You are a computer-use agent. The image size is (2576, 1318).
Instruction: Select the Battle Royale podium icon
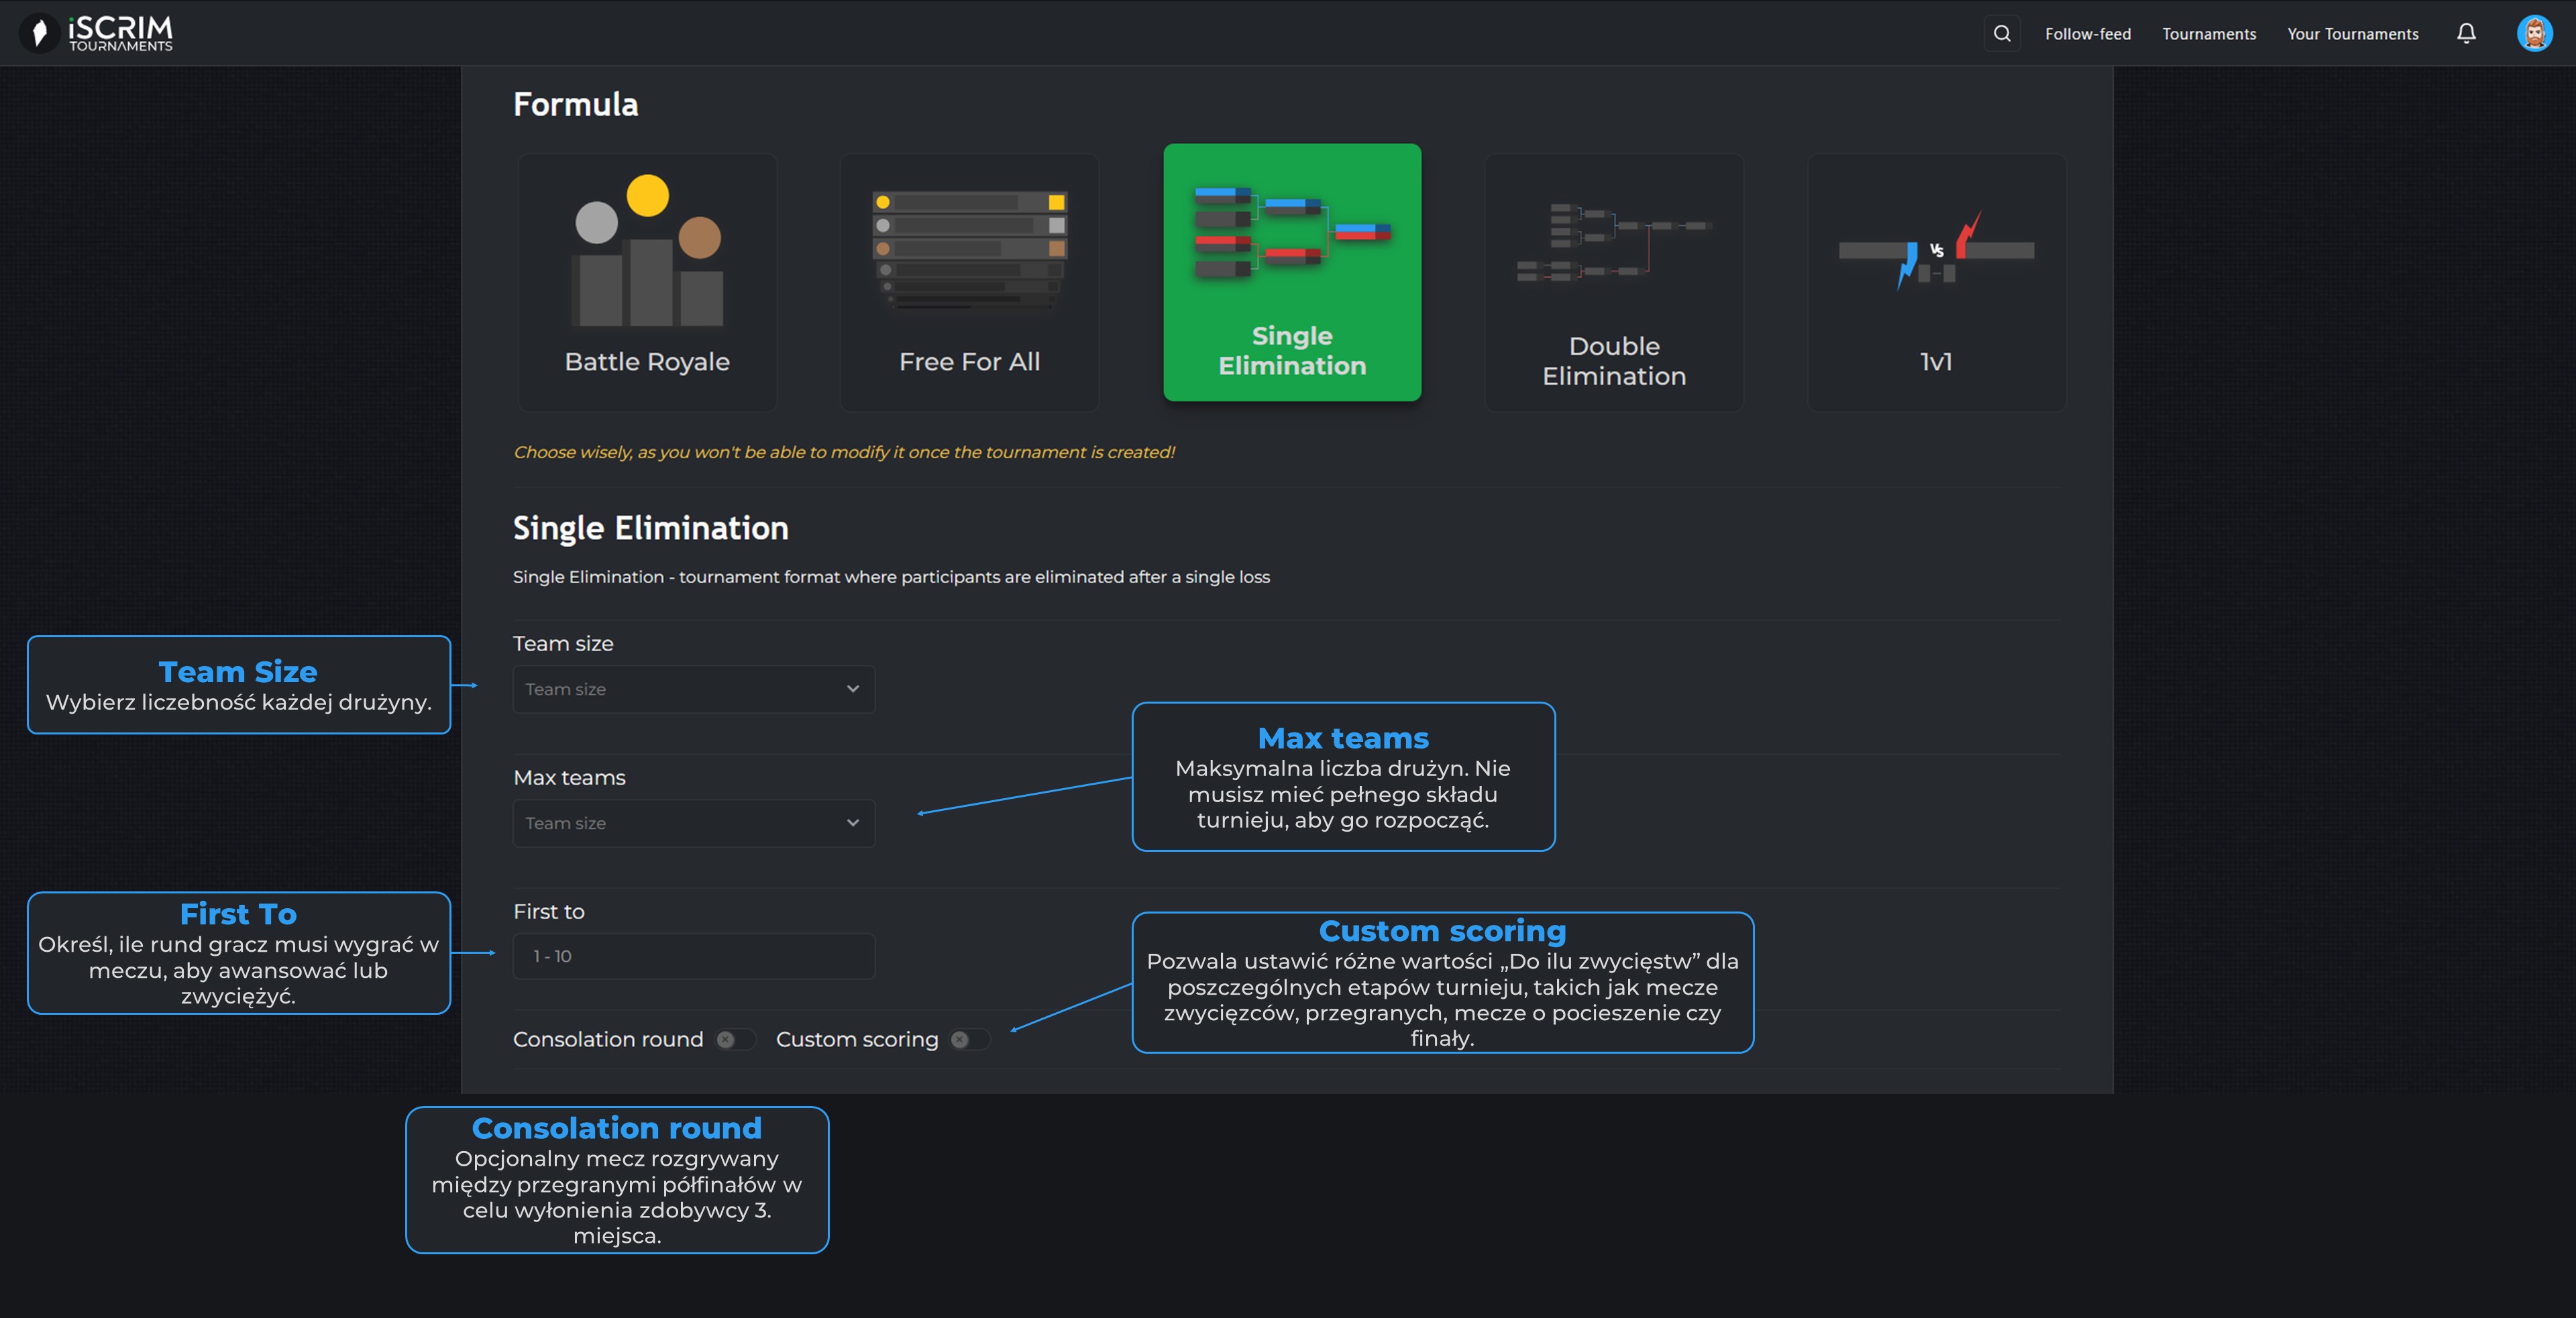tap(647, 253)
